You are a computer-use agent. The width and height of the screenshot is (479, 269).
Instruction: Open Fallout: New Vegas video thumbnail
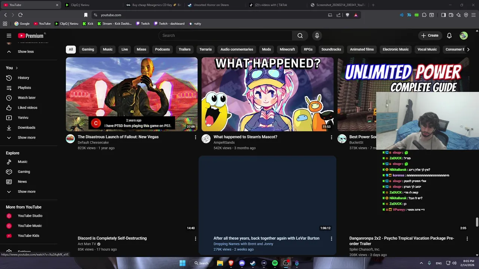(132, 94)
